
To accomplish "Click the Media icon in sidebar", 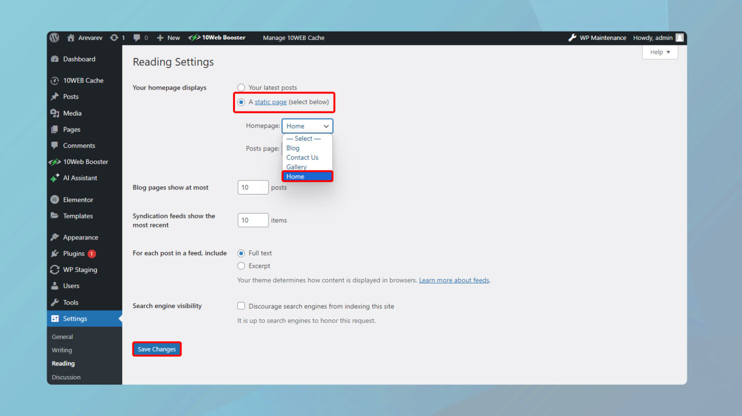I will point(55,113).
